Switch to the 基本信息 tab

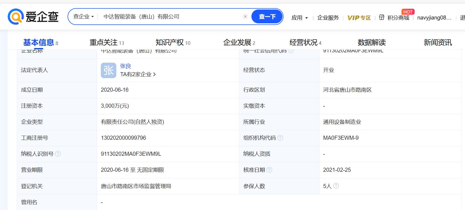41,43
